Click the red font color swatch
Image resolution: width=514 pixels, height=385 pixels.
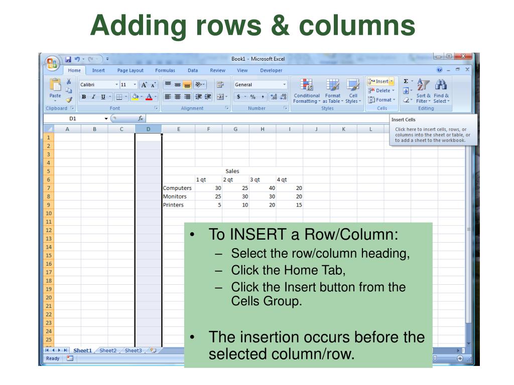pos(149,97)
